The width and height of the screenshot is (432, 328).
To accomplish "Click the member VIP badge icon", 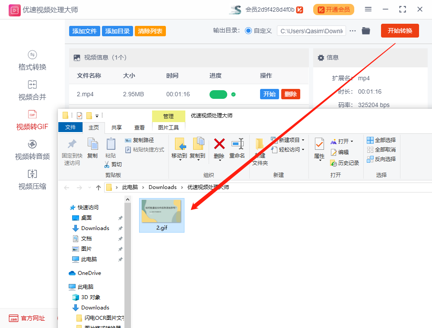I will pyautogui.click(x=299, y=9).
